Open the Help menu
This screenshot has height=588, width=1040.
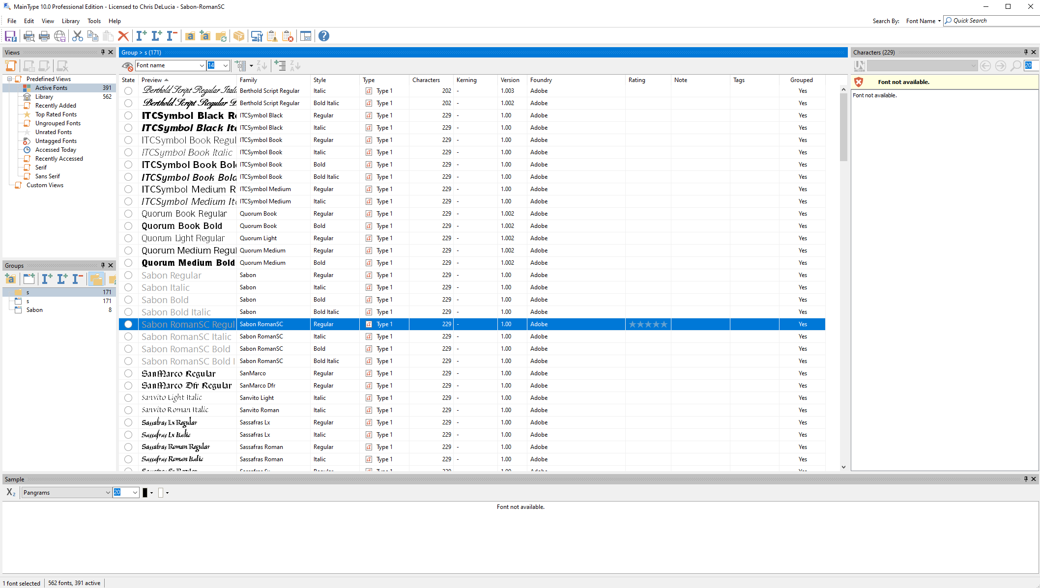point(115,21)
